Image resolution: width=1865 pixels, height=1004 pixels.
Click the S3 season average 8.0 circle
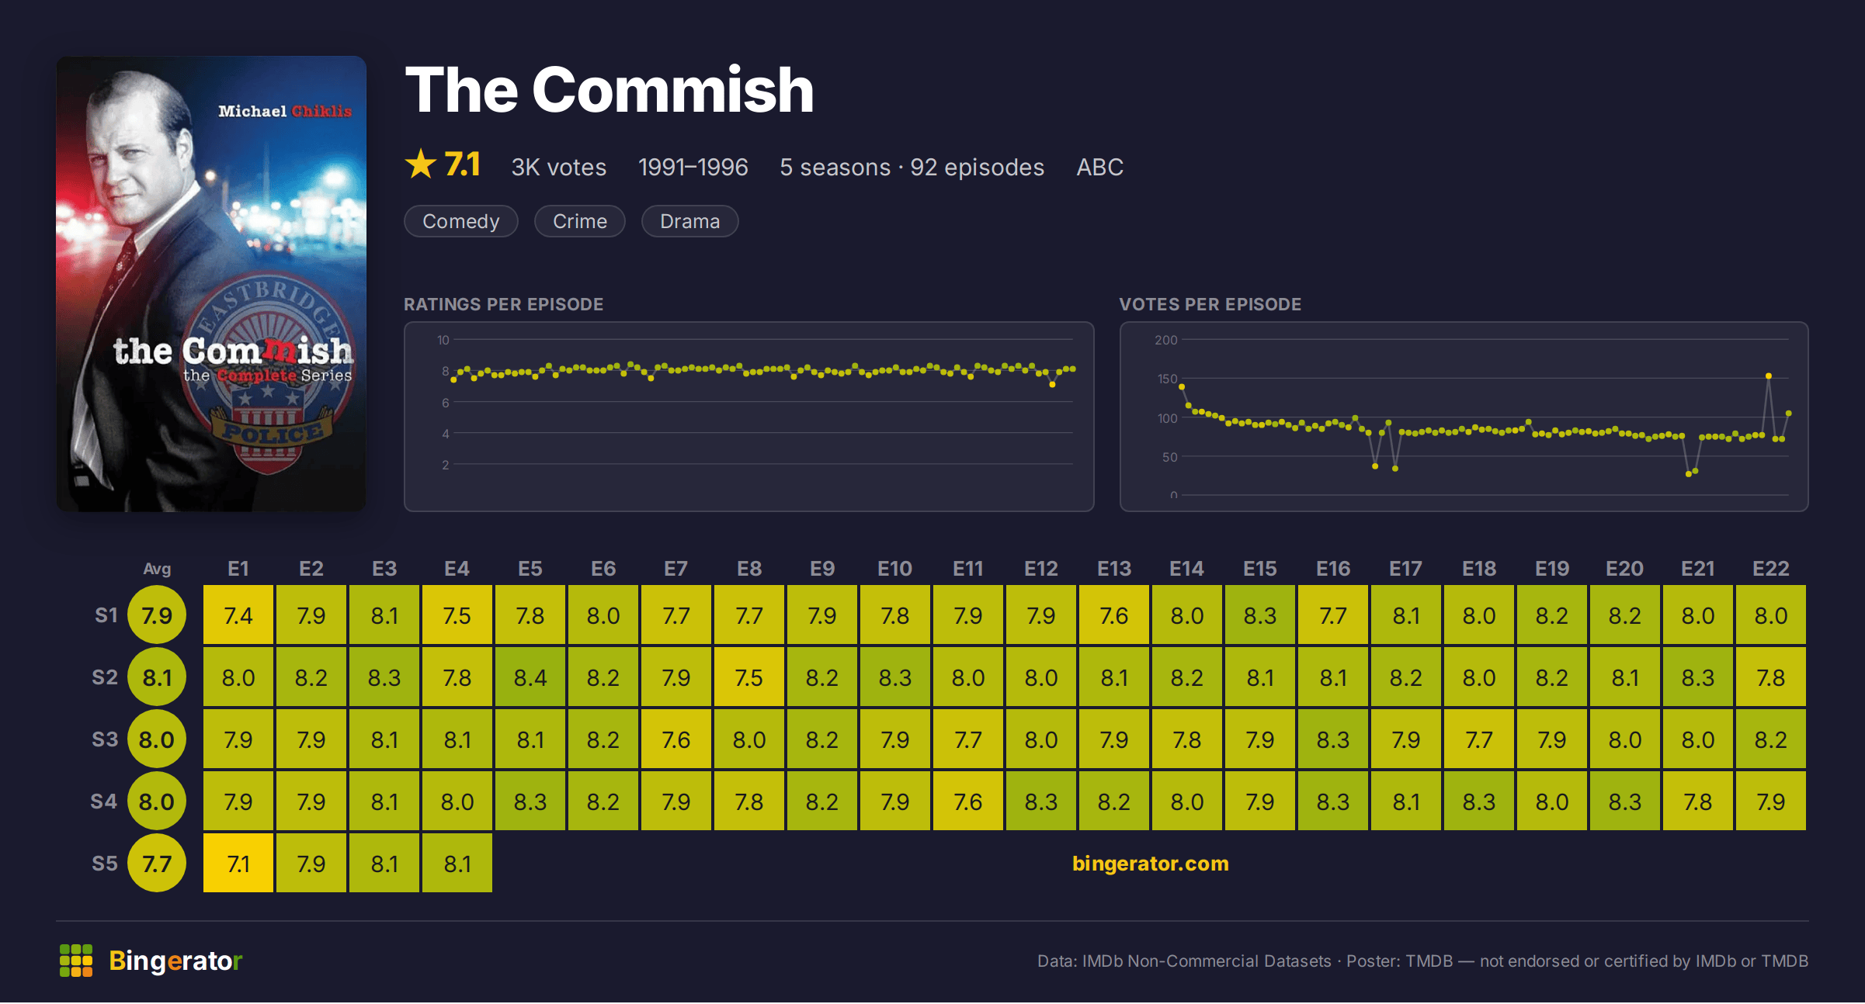coord(157,739)
